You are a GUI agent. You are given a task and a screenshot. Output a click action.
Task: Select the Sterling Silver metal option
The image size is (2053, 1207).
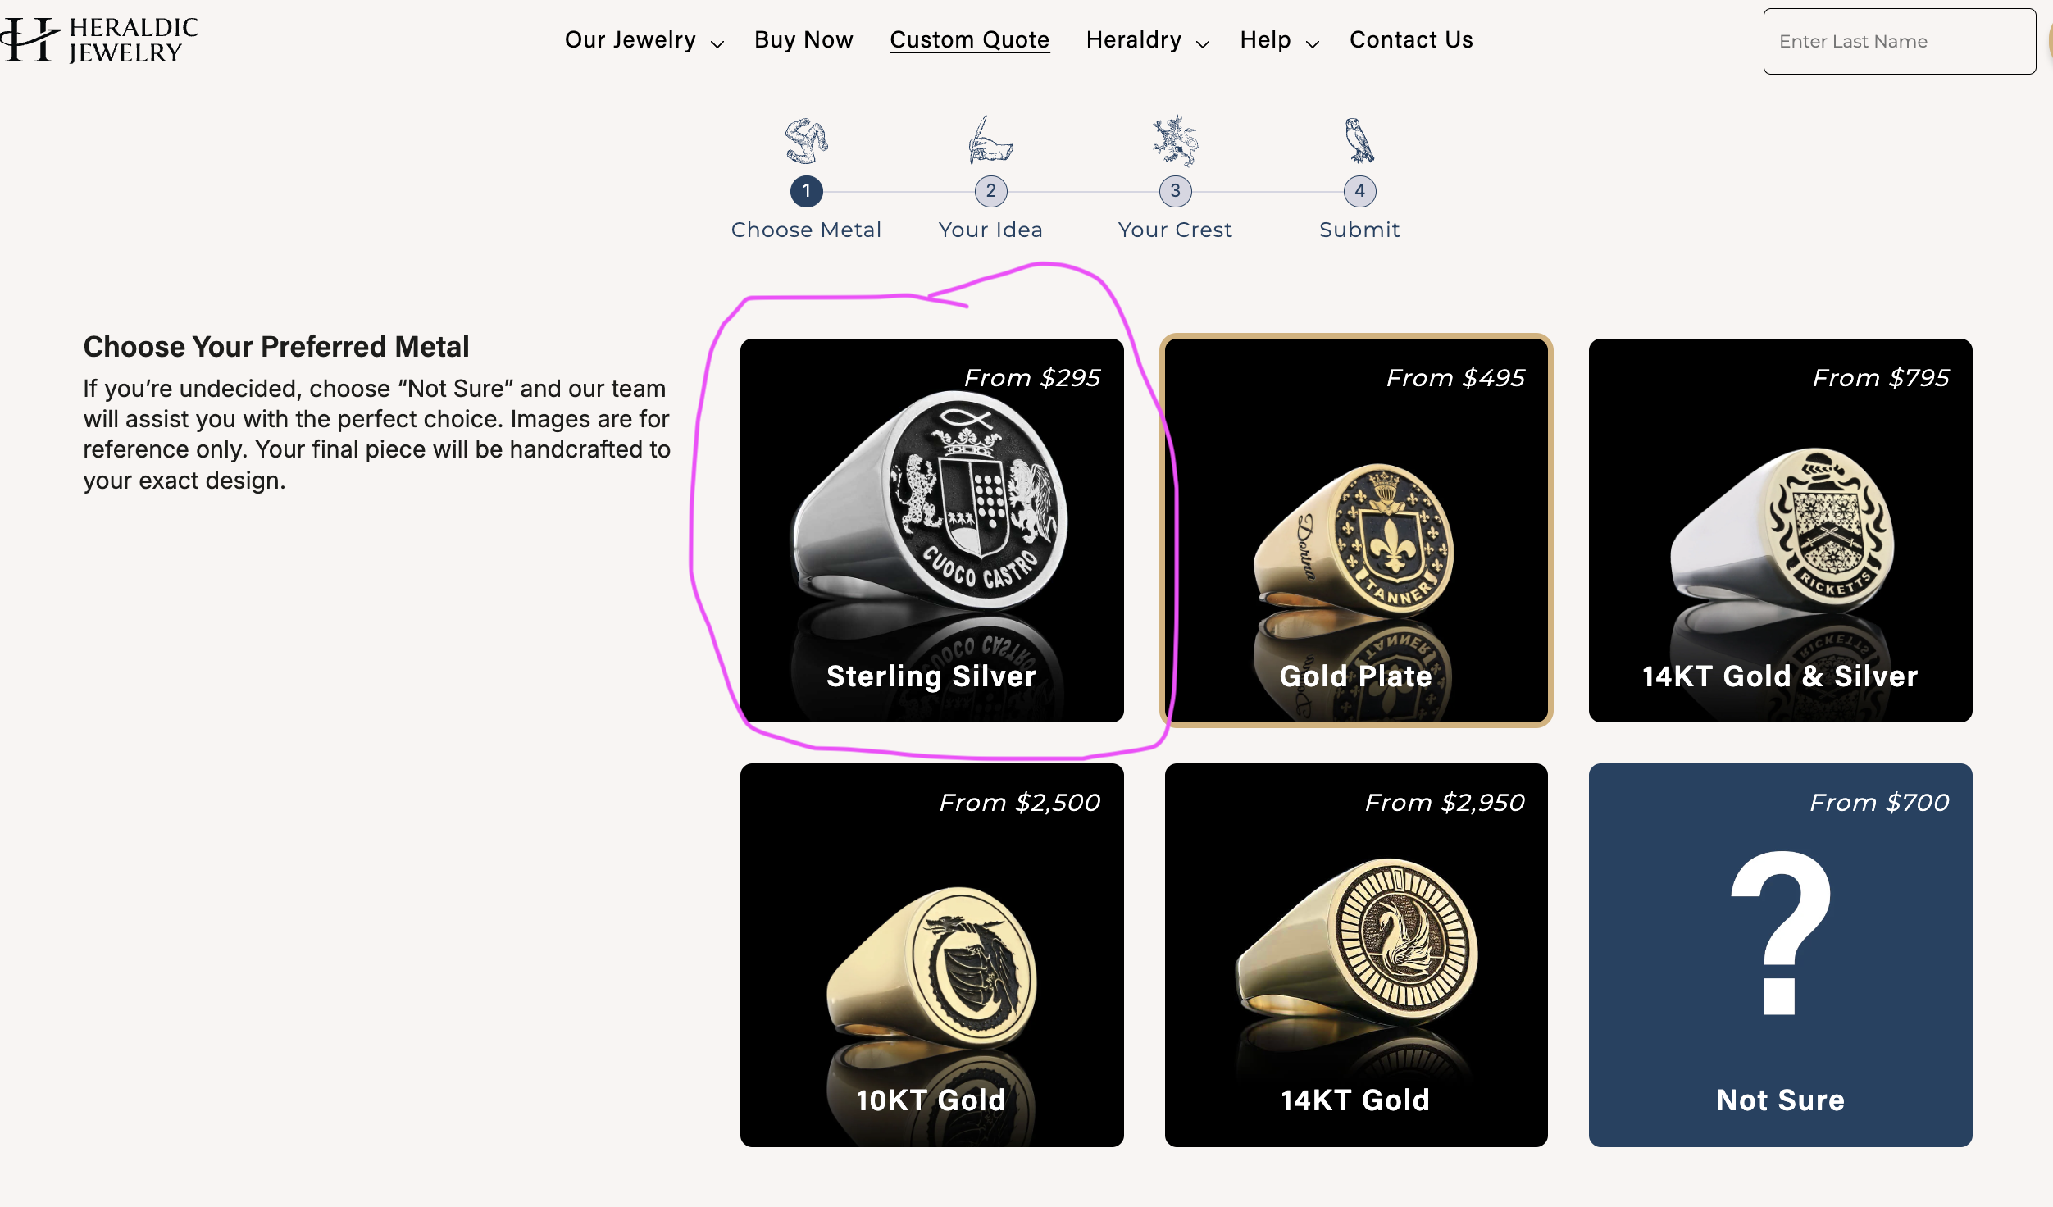931,531
